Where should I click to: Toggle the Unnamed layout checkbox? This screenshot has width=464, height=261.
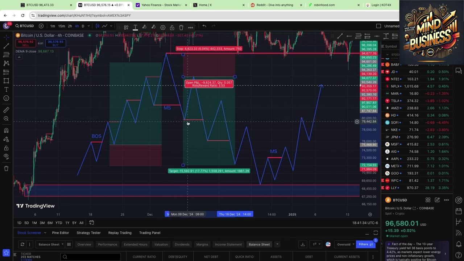378,26
